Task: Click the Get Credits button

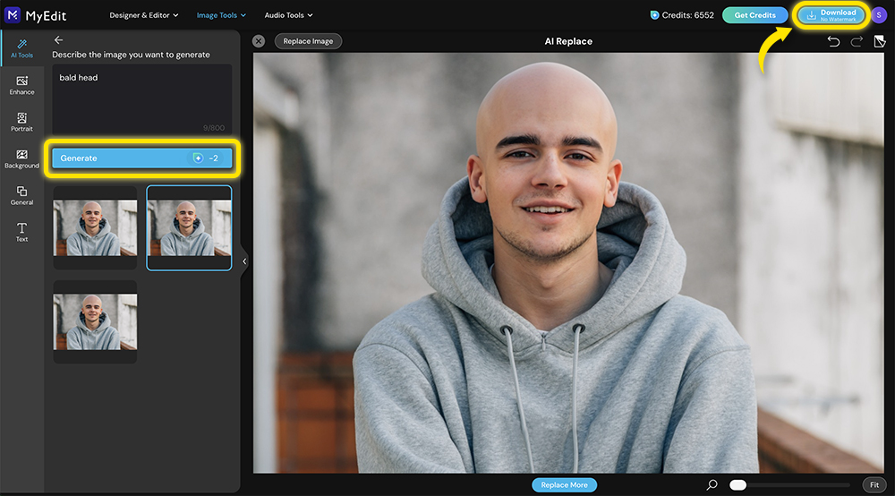Action: click(754, 15)
